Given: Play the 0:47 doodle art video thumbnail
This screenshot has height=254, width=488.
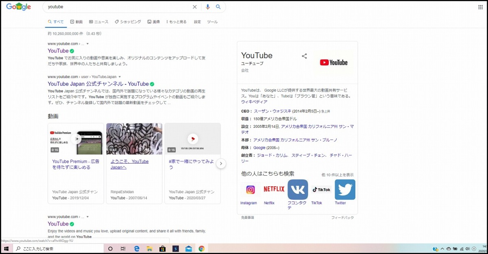Looking at the screenshot, I should tap(134, 139).
